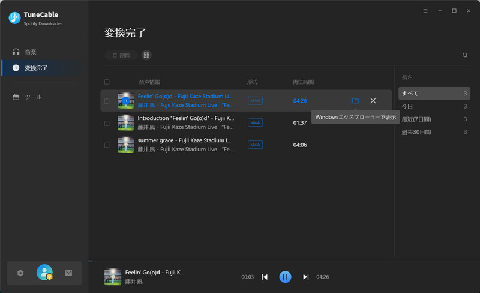The height and width of the screenshot is (293, 480).
Task: Open settings gear icon
Action: (20, 273)
